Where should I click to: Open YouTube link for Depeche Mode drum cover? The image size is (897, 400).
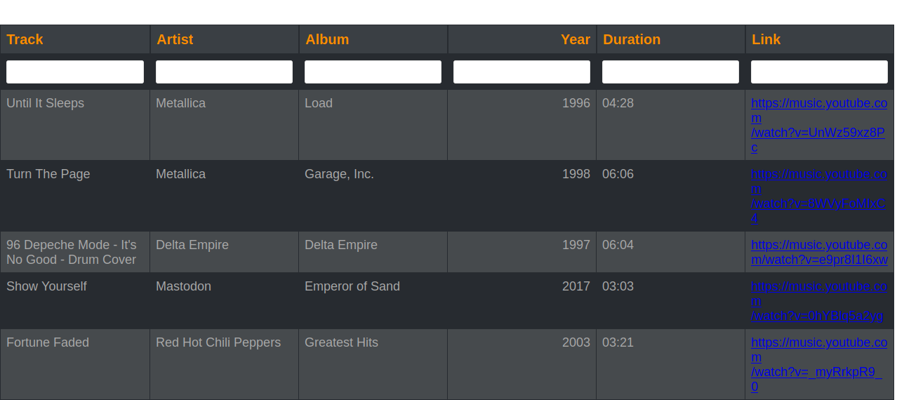[819, 253]
